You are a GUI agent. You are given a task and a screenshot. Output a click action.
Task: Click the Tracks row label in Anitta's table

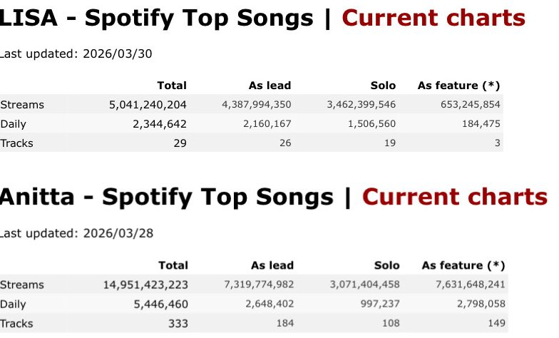(x=17, y=323)
